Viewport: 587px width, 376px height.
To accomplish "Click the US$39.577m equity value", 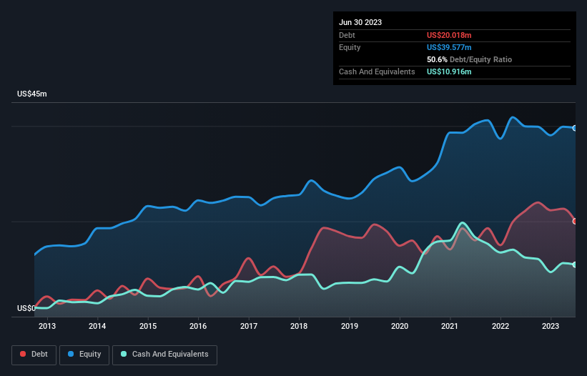I will 449,47.
